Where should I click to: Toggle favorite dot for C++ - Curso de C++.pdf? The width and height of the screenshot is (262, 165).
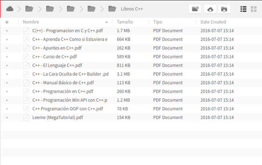point(7,57)
